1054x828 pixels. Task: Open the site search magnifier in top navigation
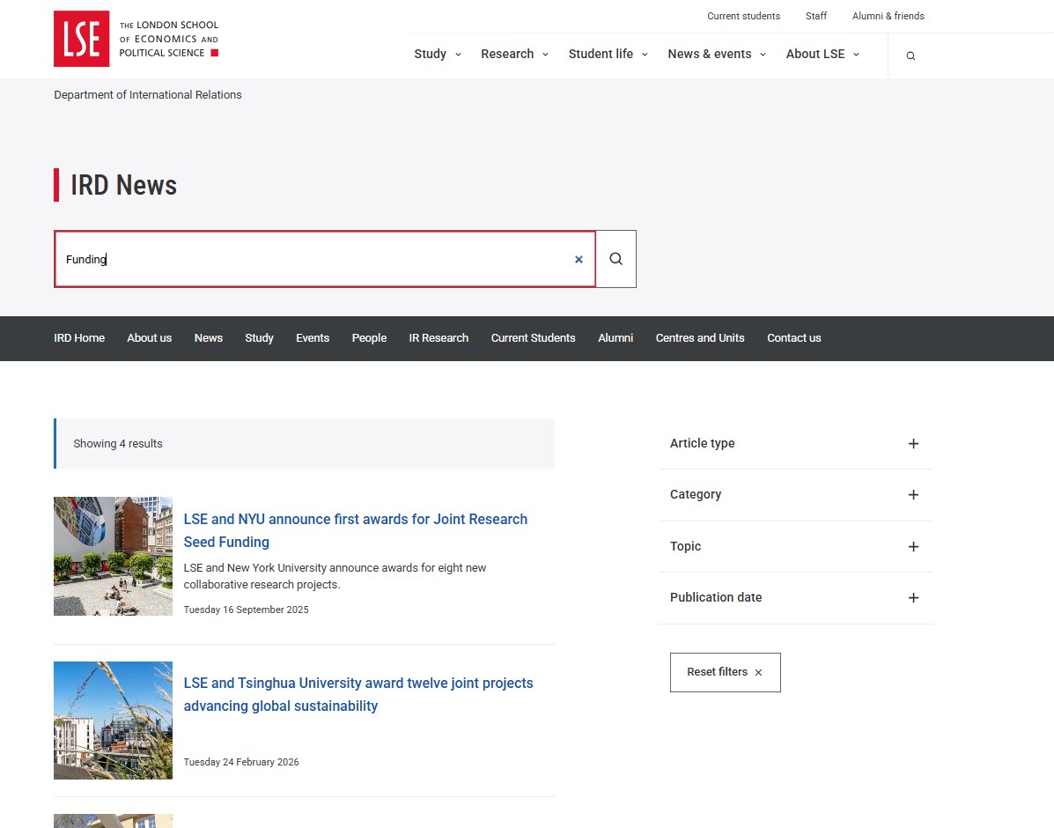point(910,55)
